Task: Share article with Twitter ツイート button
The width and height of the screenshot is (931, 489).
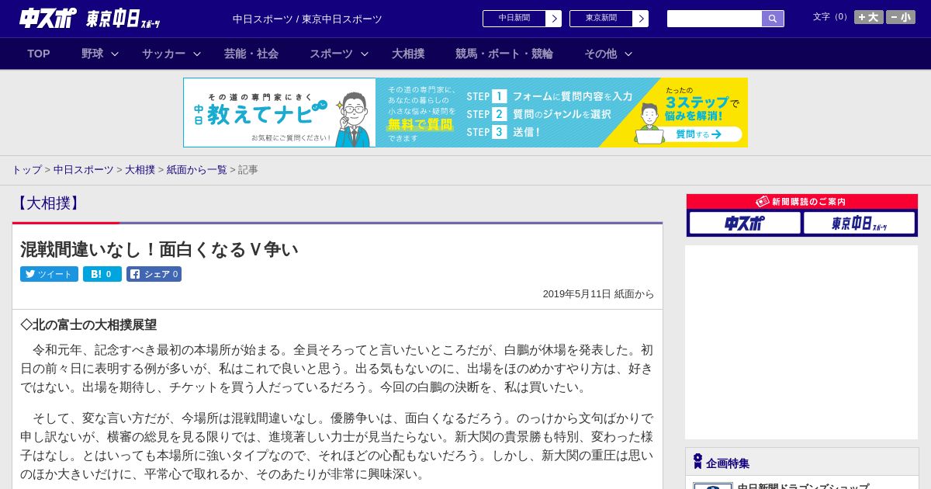Action: [x=49, y=274]
